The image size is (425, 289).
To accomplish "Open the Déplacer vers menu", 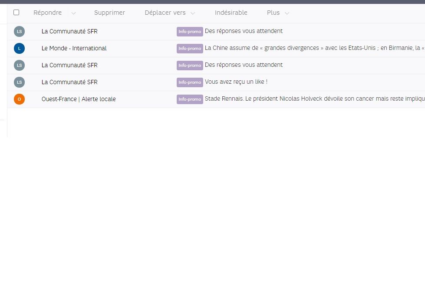I will 165,13.
